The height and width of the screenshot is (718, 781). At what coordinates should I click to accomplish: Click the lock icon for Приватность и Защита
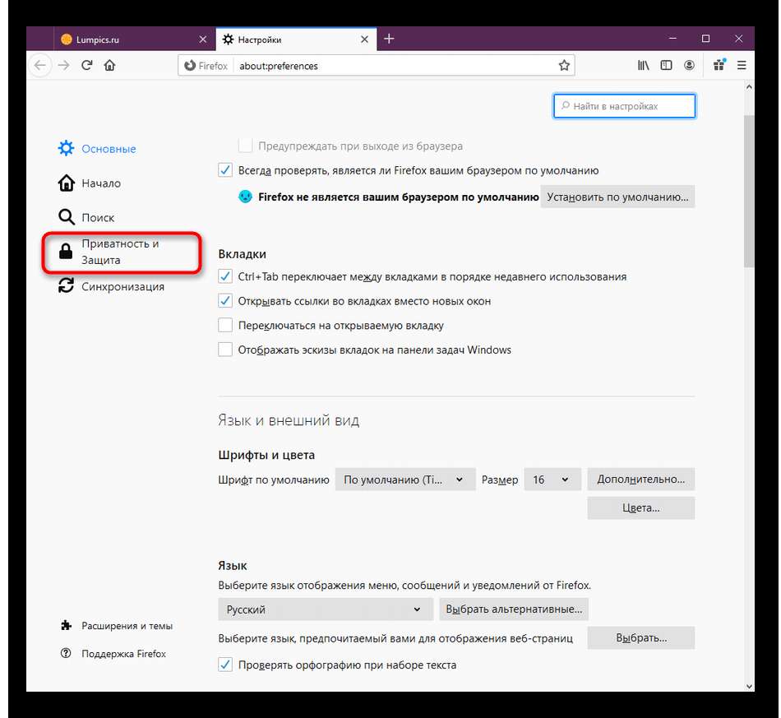click(66, 252)
